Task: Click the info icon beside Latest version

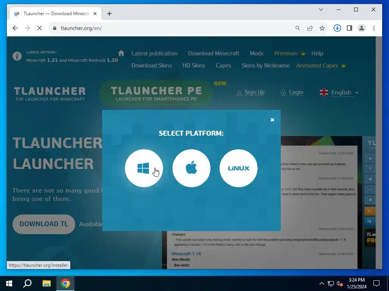Action: [x=17, y=56]
